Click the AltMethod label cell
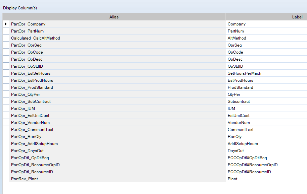Viewport: 307px width, 194px height. click(x=266, y=38)
